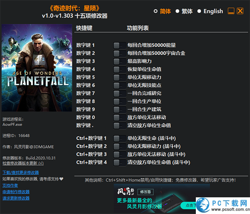250x214 pixels.
Task: Click the 功能列表 column header
Action: tap(138, 28)
